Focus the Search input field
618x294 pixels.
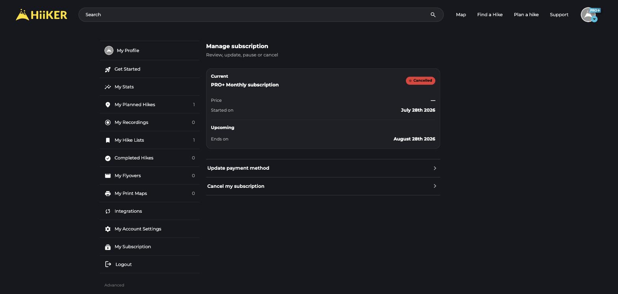[x=261, y=15]
